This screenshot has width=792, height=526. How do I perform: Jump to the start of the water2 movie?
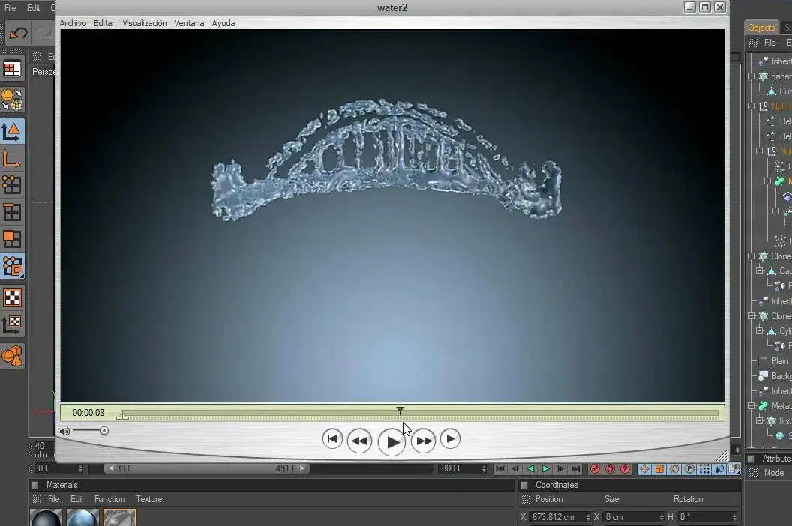point(332,438)
